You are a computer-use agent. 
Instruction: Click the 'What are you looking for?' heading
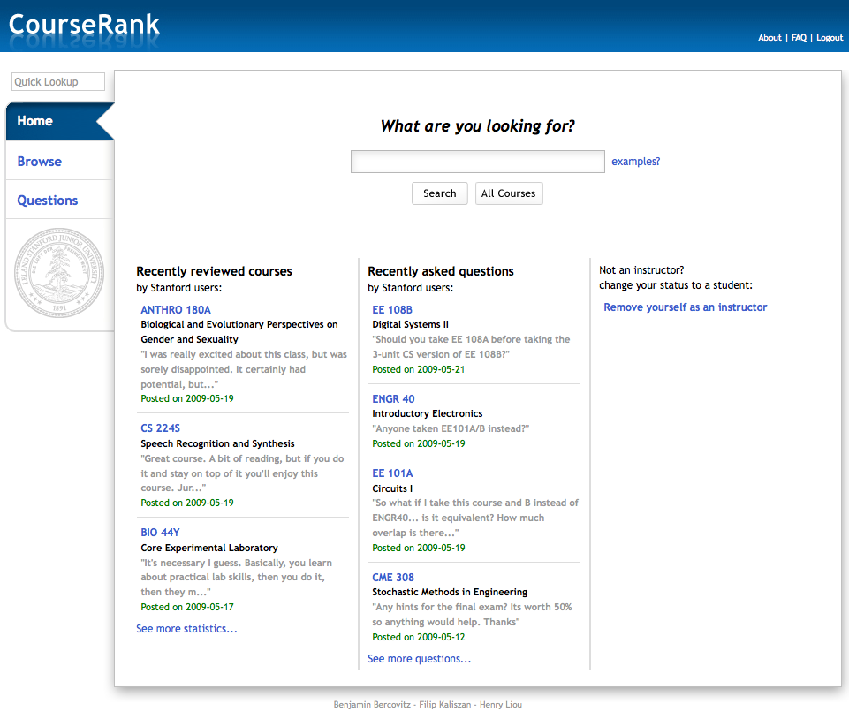click(477, 126)
